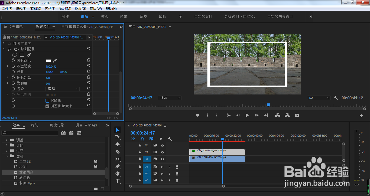Collapse the 放射阴影 effect
The width and height of the screenshot is (370, 196).
pyautogui.click(x=4, y=49)
